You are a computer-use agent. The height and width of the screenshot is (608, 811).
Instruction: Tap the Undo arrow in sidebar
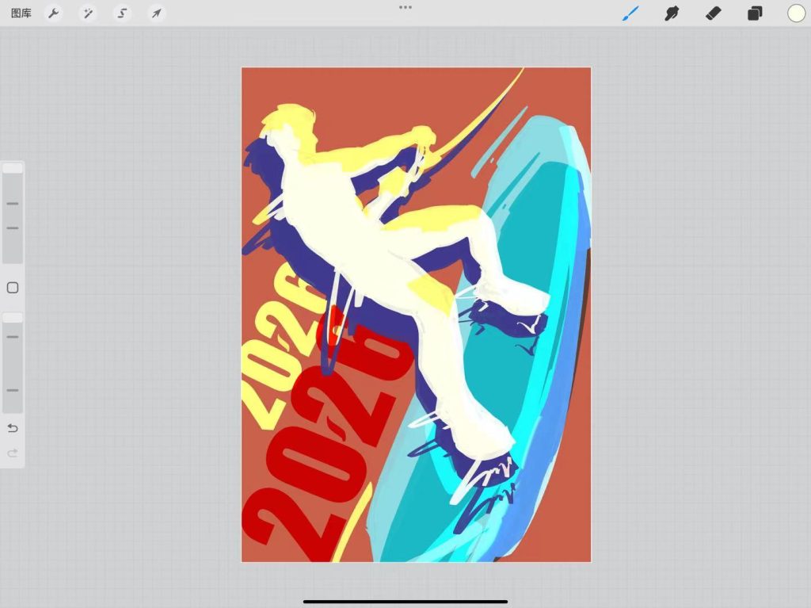13,429
